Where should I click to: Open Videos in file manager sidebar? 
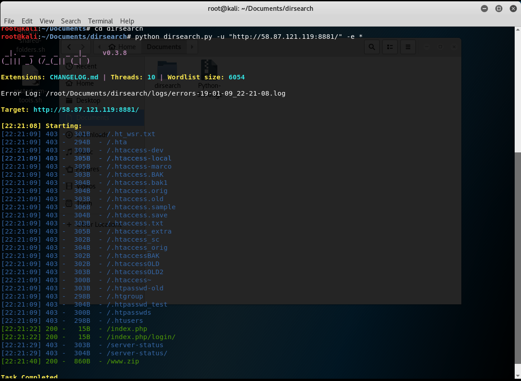pos(102,186)
